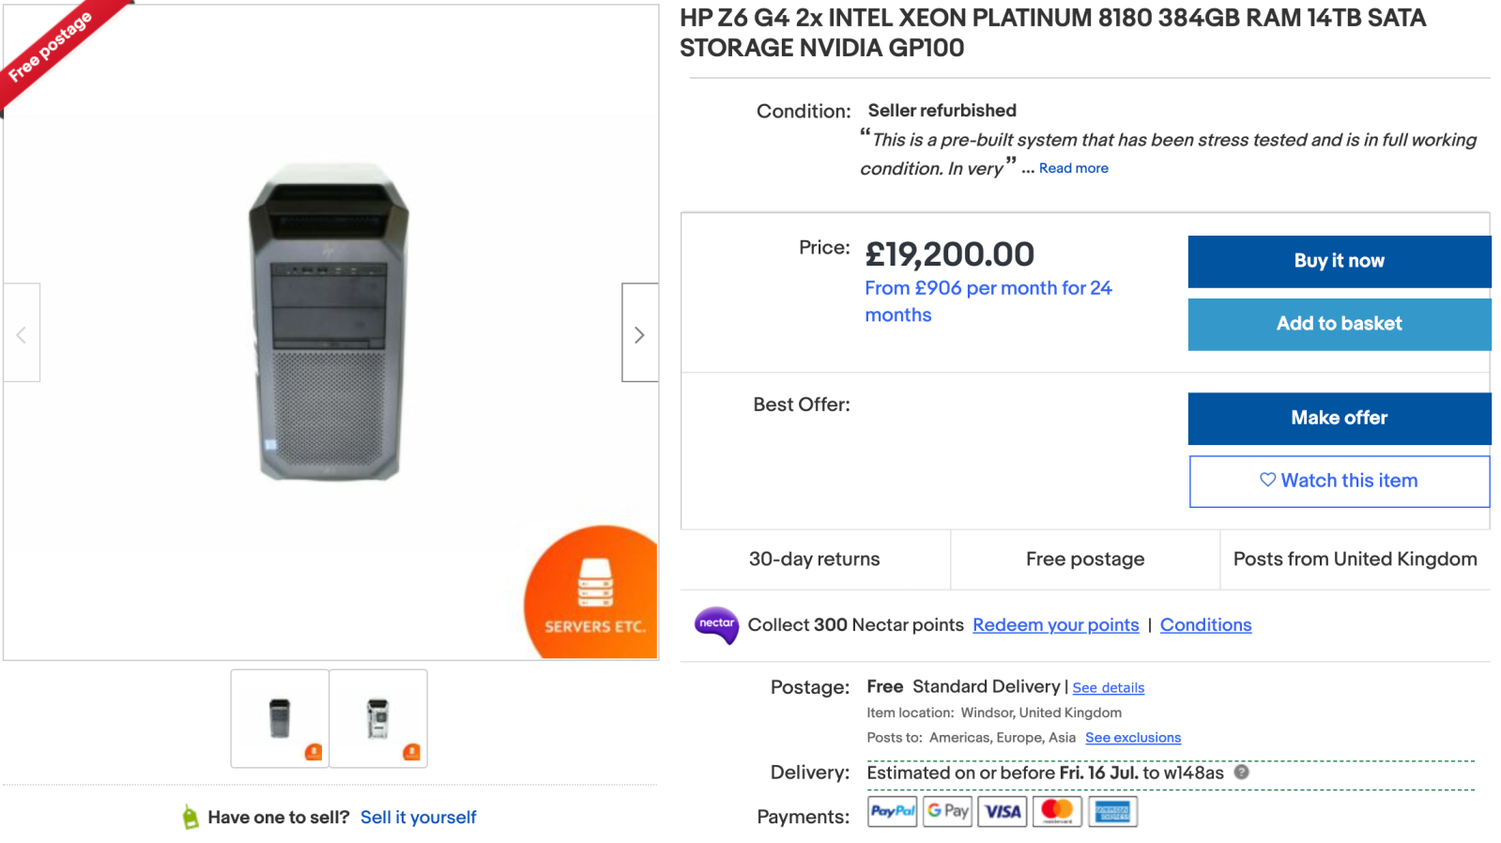Click the Make offer button

pyautogui.click(x=1339, y=418)
